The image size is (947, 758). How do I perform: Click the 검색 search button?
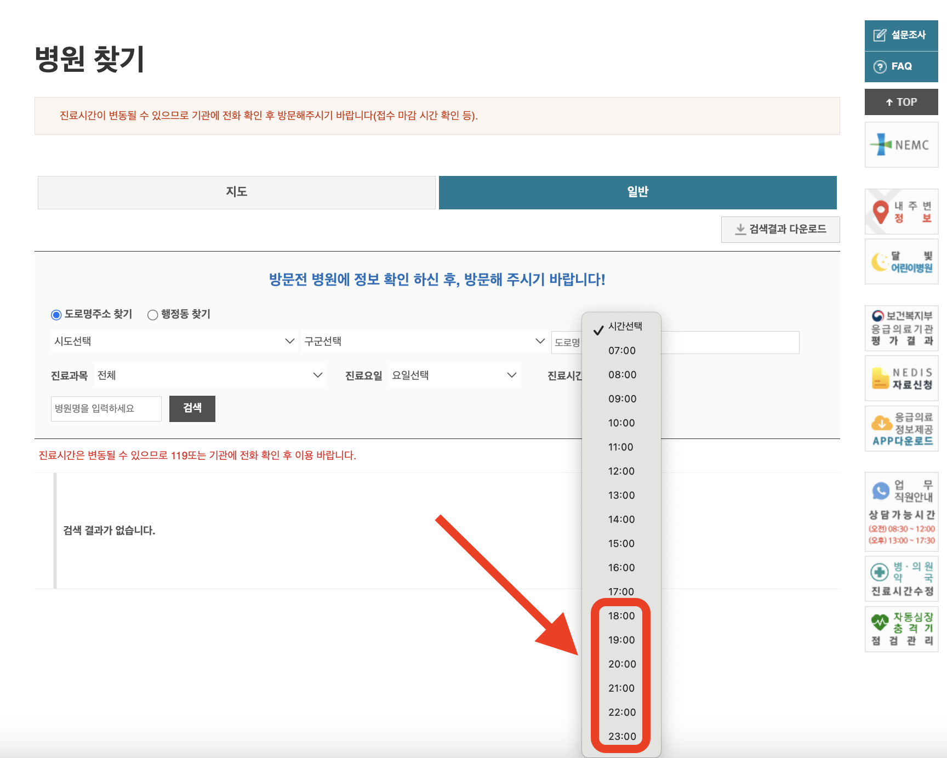click(192, 408)
